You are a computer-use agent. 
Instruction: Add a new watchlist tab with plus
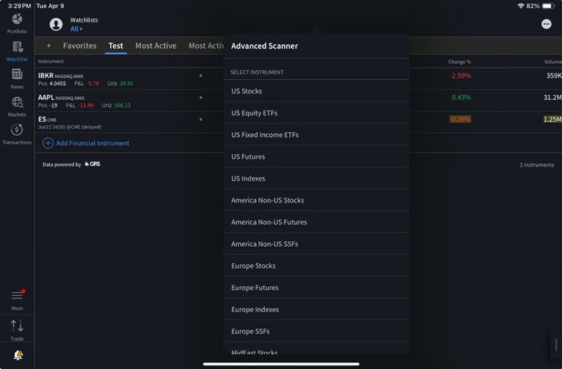pyautogui.click(x=48, y=46)
